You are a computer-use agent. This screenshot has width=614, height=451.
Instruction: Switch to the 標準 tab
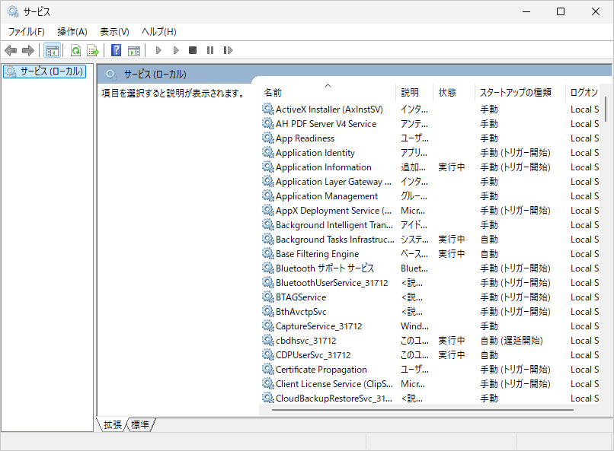pos(140,424)
